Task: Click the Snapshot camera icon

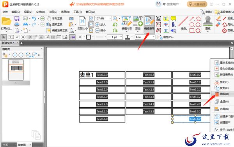Action: 71,19
